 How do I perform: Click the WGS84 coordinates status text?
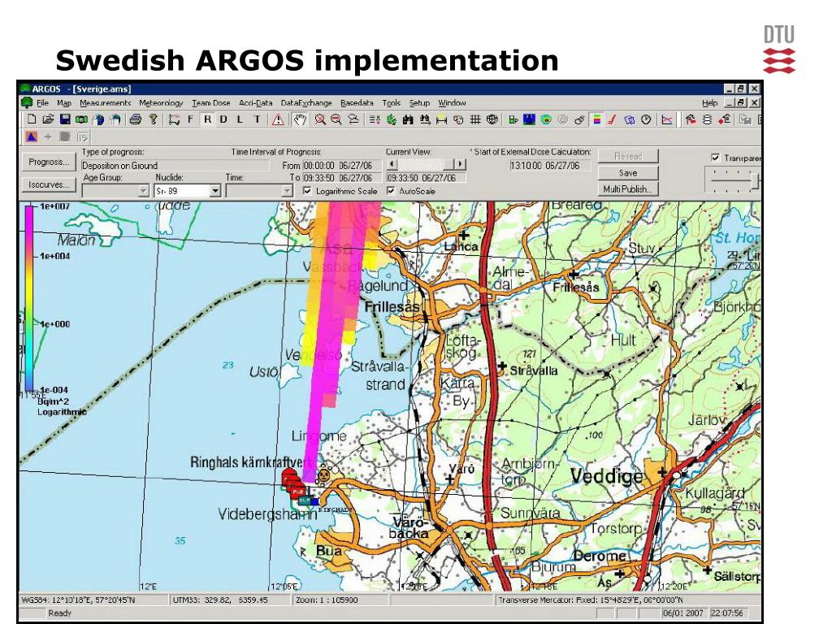(x=78, y=600)
